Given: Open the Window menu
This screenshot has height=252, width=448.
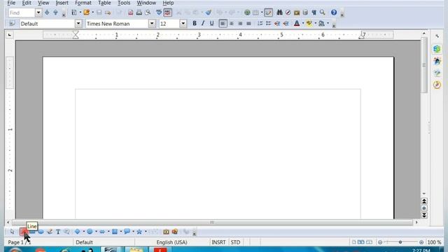Looking at the screenshot, I should coord(146,3).
